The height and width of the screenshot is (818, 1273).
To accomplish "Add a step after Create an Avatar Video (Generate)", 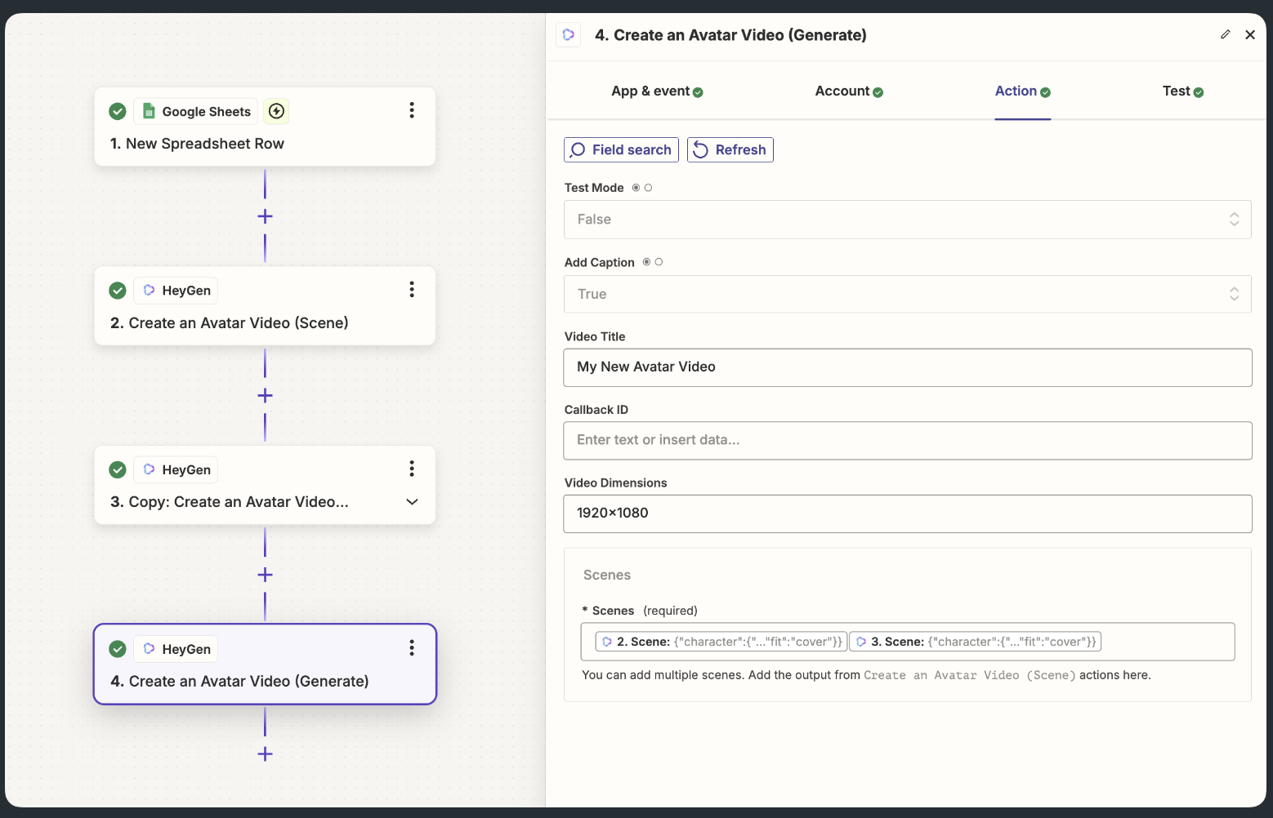I will tap(265, 754).
